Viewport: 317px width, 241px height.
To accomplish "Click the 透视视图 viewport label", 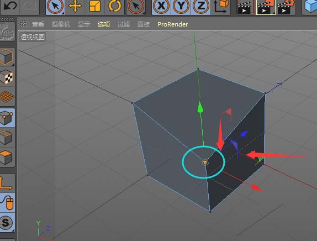I will point(33,37).
